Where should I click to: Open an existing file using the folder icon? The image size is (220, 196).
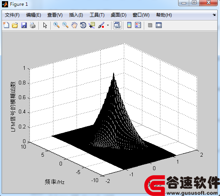click(15, 25)
